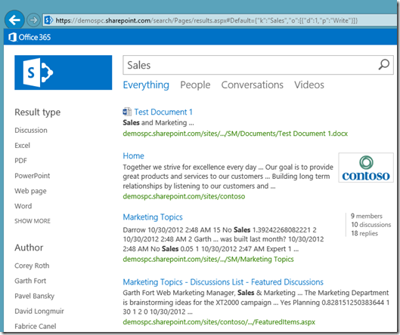This screenshot has width=400, height=335.
Task: Click the Featured Discussions summary text
Action: pos(256,302)
